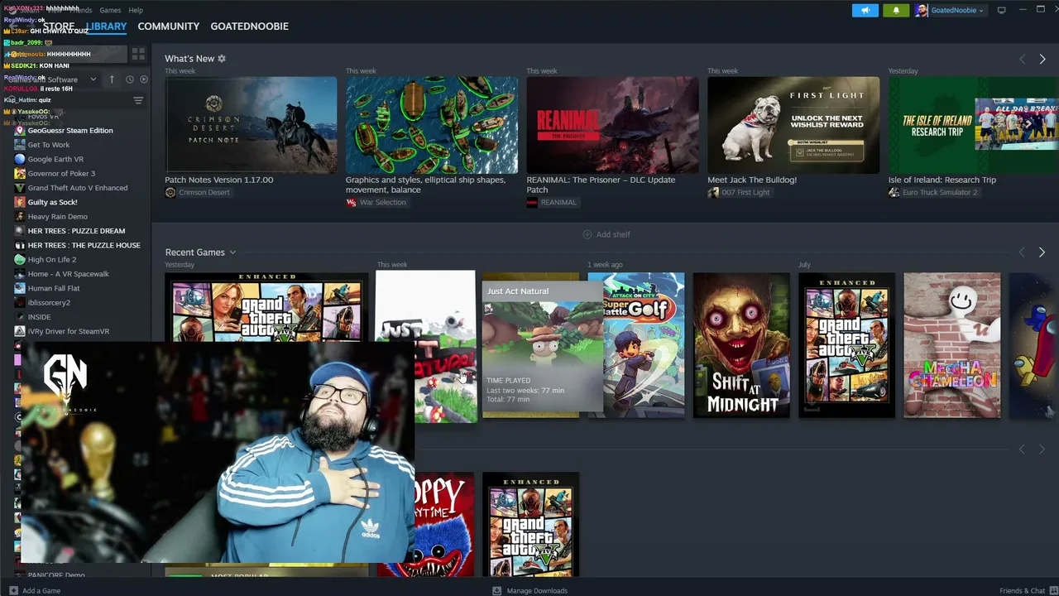The width and height of the screenshot is (1059, 596).
Task: Sort library by recent clock icon
Action: point(129,79)
